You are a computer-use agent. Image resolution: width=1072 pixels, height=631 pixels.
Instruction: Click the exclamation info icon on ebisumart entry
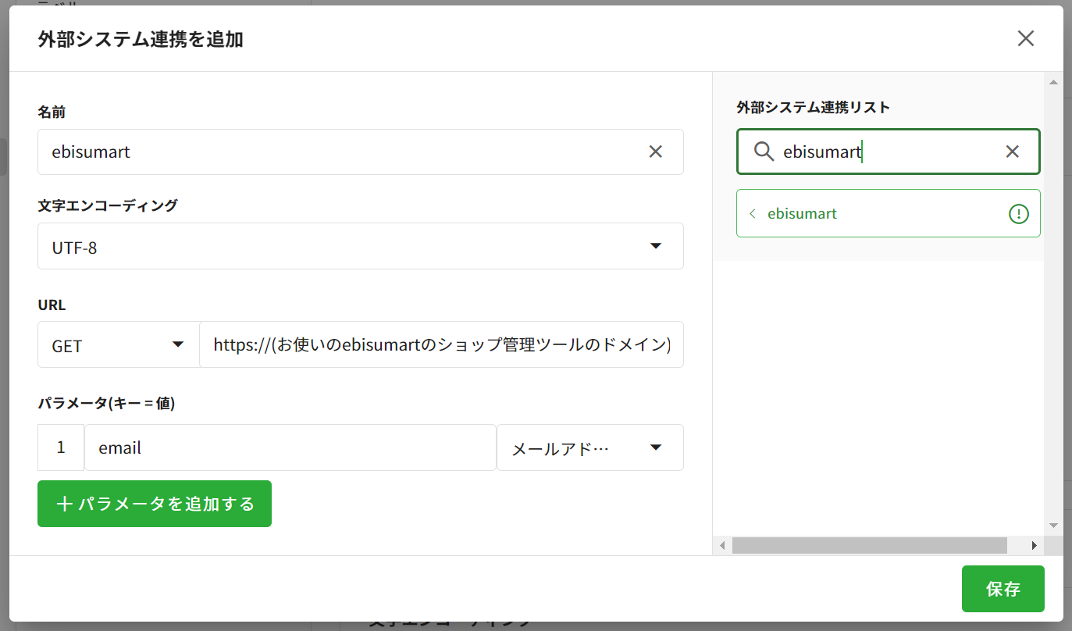click(1019, 213)
